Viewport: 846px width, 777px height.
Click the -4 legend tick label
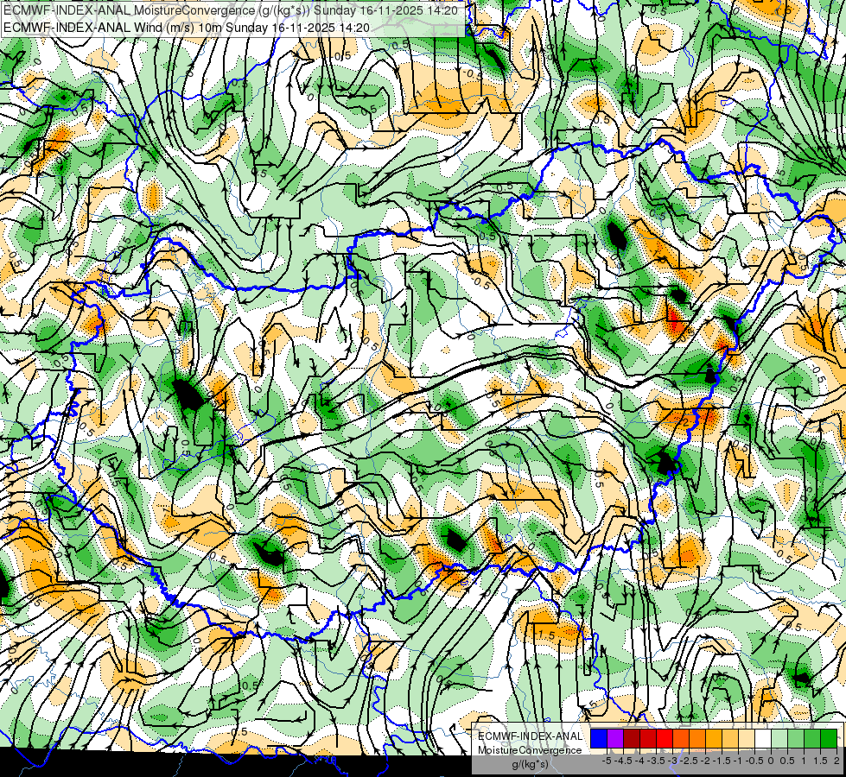639,761
